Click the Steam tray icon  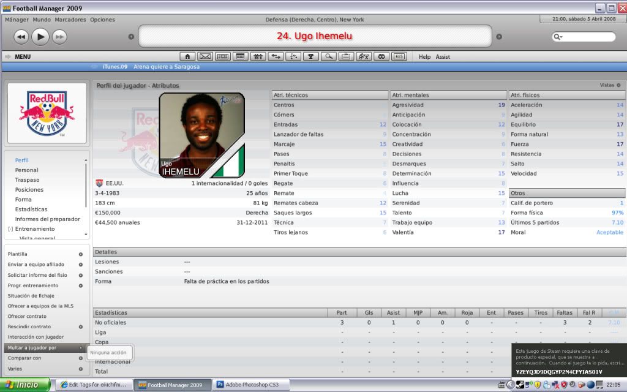tap(520, 385)
